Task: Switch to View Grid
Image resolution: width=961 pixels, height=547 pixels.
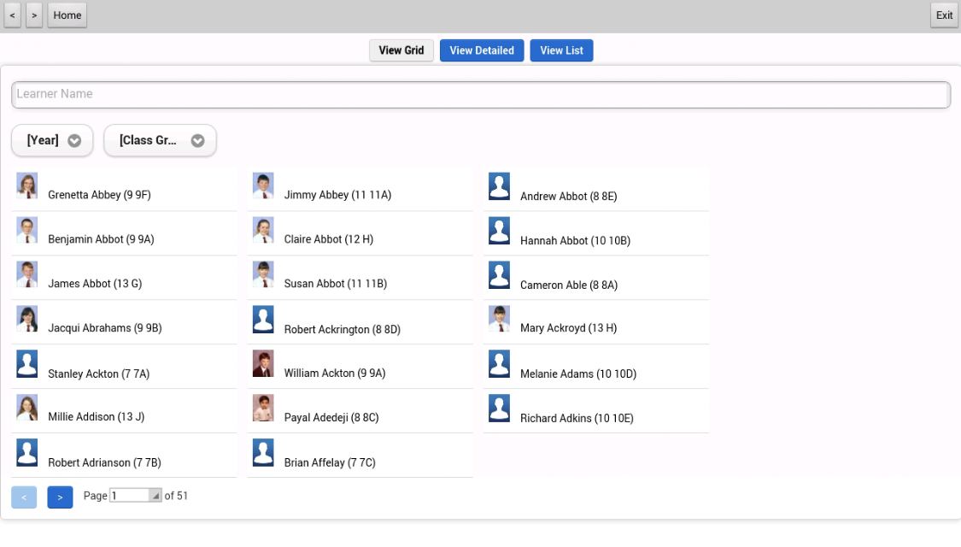Action: point(401,50)
